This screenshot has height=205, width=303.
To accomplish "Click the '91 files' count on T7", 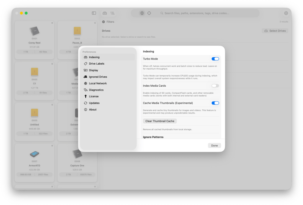I will pyautogui.click(x=43, y=93).
